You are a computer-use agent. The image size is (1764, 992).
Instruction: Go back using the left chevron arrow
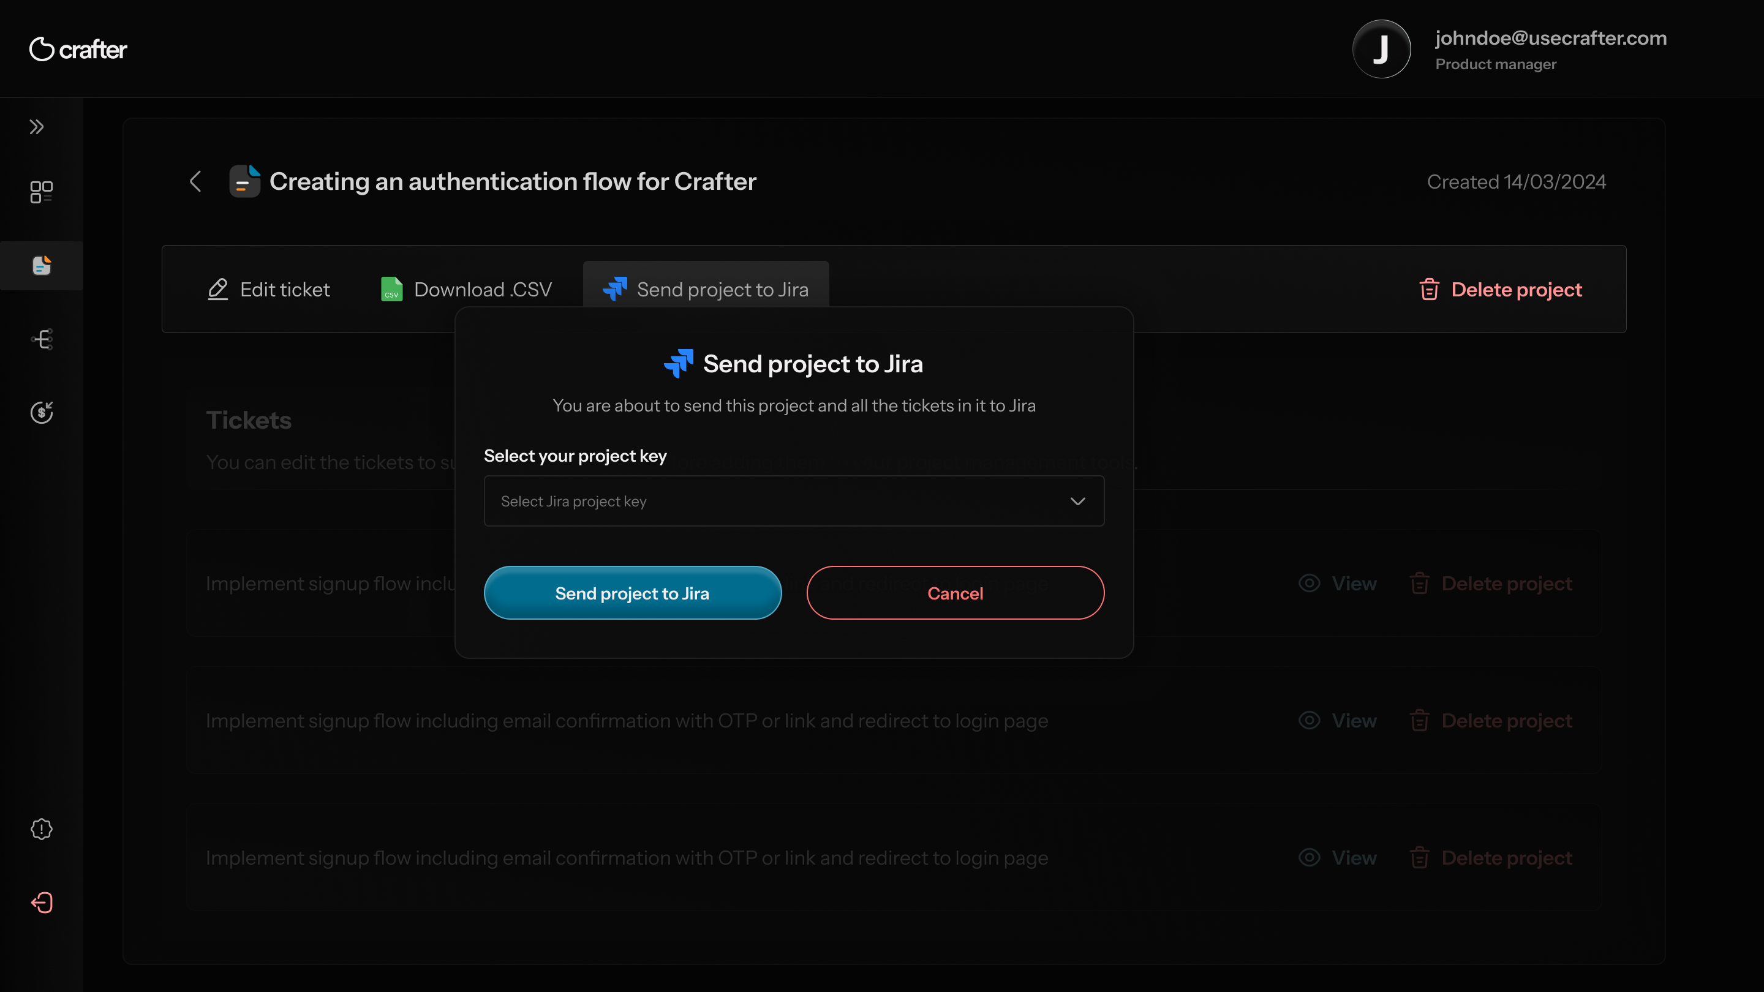pyautogui.click(x=195, y=181)
